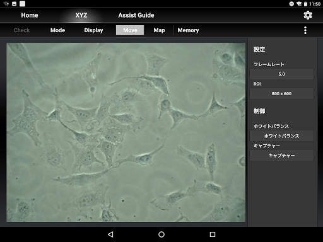This screenshot has height=242, width=323.
Task: Click the ROI label
Action: 257,84
